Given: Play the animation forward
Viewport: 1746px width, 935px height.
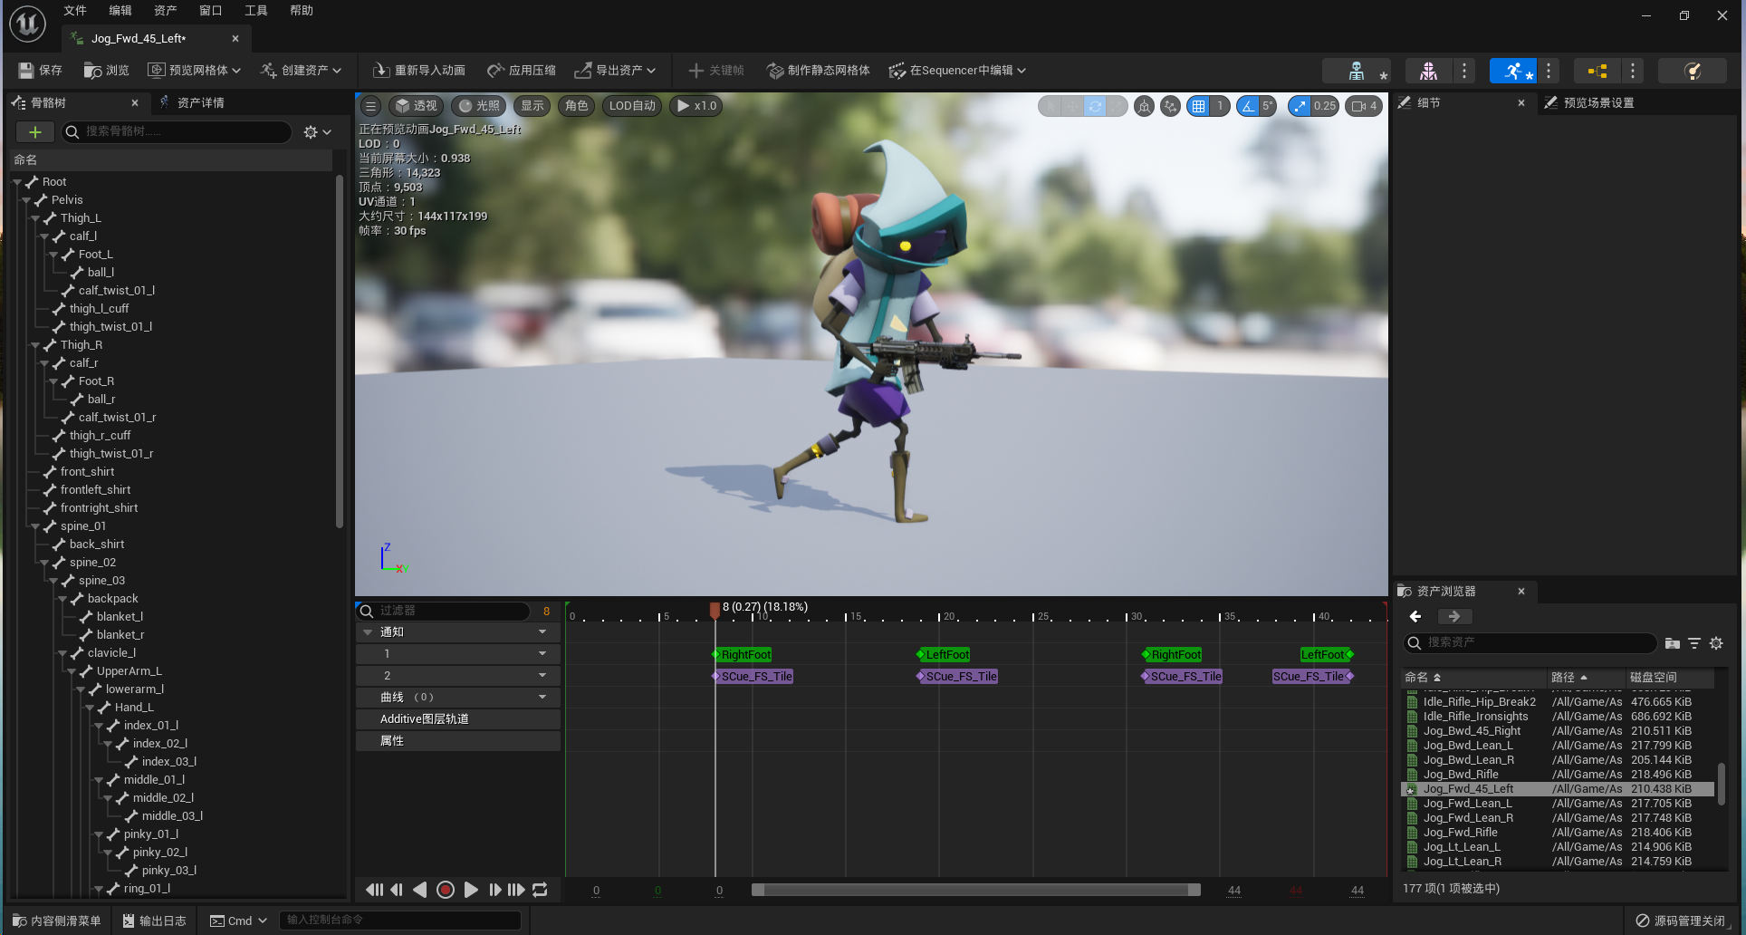Looking at the screenshot, I should 471,890.
